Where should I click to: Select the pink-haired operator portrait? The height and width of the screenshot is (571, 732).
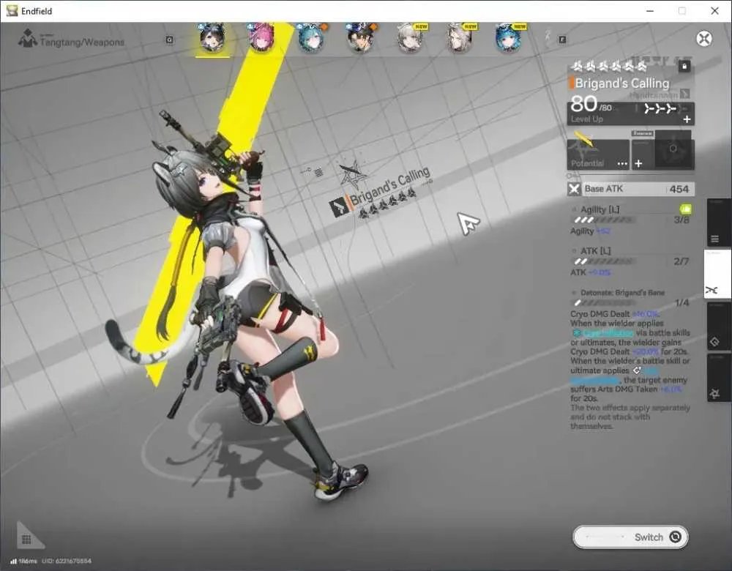tap(261, 37)
